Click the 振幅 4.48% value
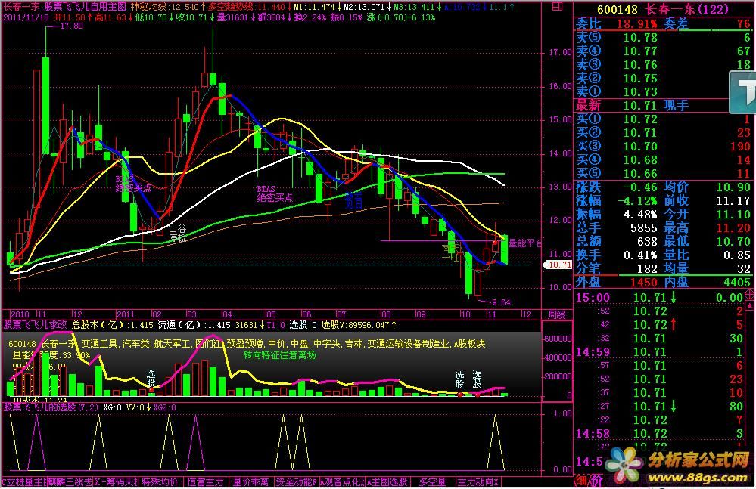The image size is (756, 489). pyautogui.click(x=640, y=214)
